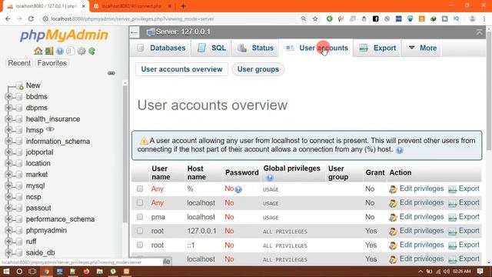Open the phpMyAdmin home icon
Image resolution: width=492 pixels, height=277 pixels.
tap(38, 51)
